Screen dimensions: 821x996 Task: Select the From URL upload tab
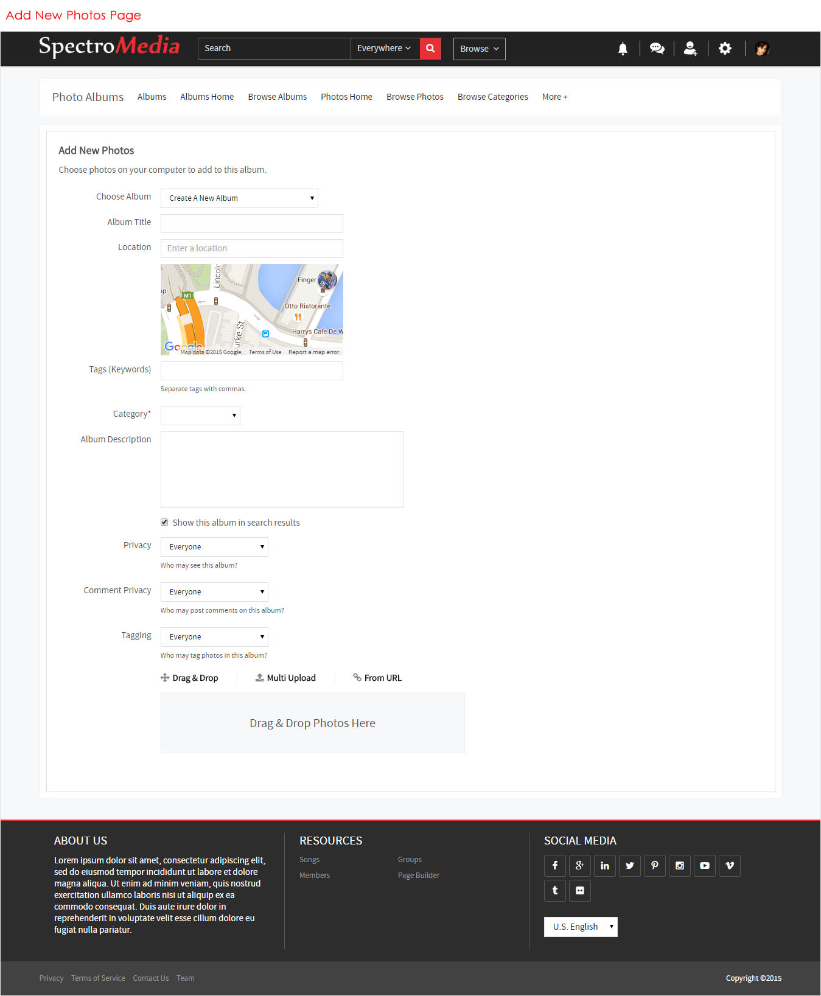[377, 678]
